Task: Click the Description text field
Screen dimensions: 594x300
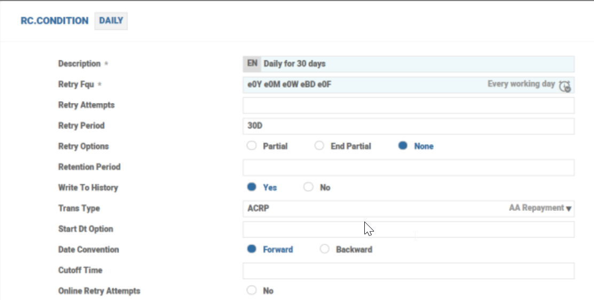Action: pos(417,64)
